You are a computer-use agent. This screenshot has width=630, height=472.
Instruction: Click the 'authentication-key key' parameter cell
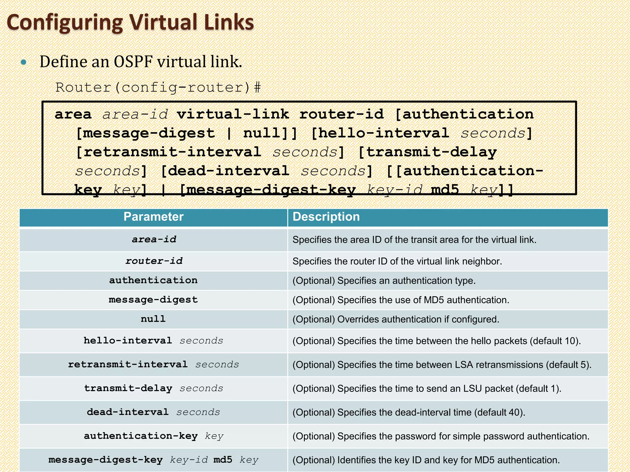point(154,436)
